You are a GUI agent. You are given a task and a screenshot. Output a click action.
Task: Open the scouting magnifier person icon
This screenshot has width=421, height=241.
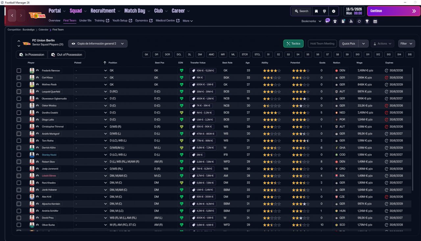click(351, 21)
